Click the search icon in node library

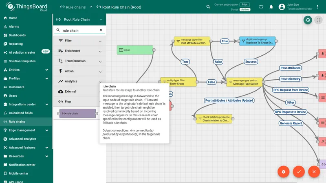click(58, 30)
